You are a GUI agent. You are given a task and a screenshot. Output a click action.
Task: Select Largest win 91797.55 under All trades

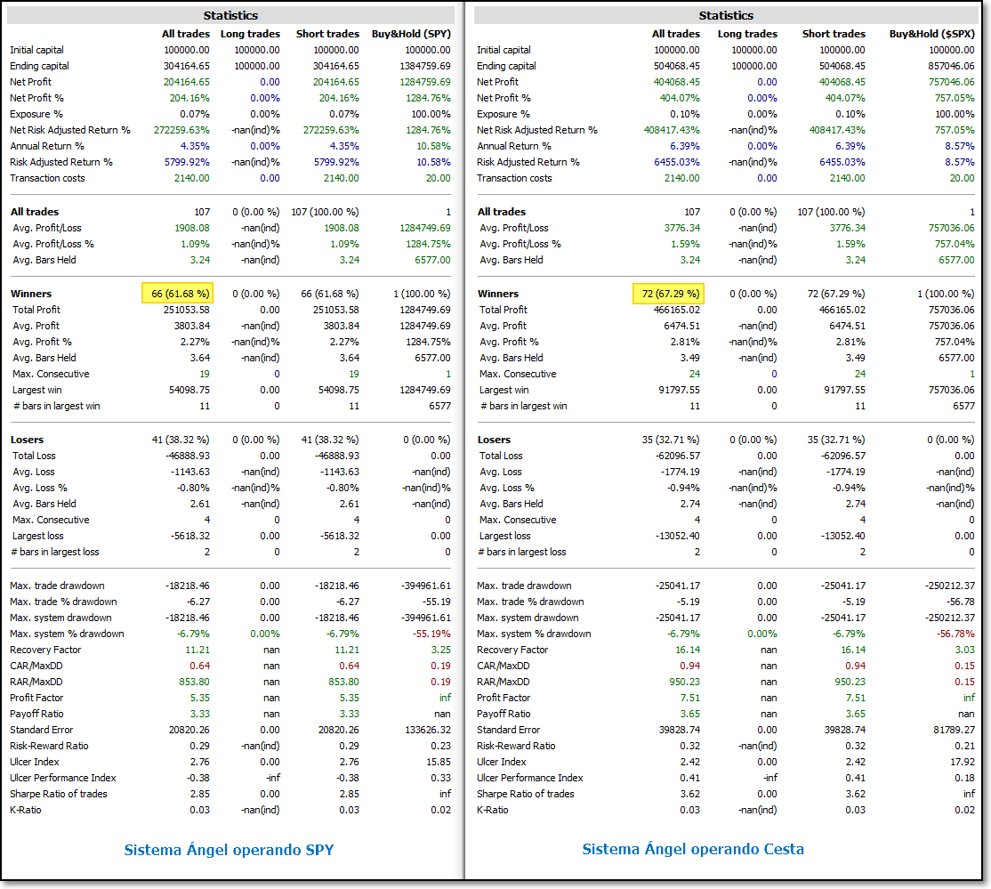679,390
